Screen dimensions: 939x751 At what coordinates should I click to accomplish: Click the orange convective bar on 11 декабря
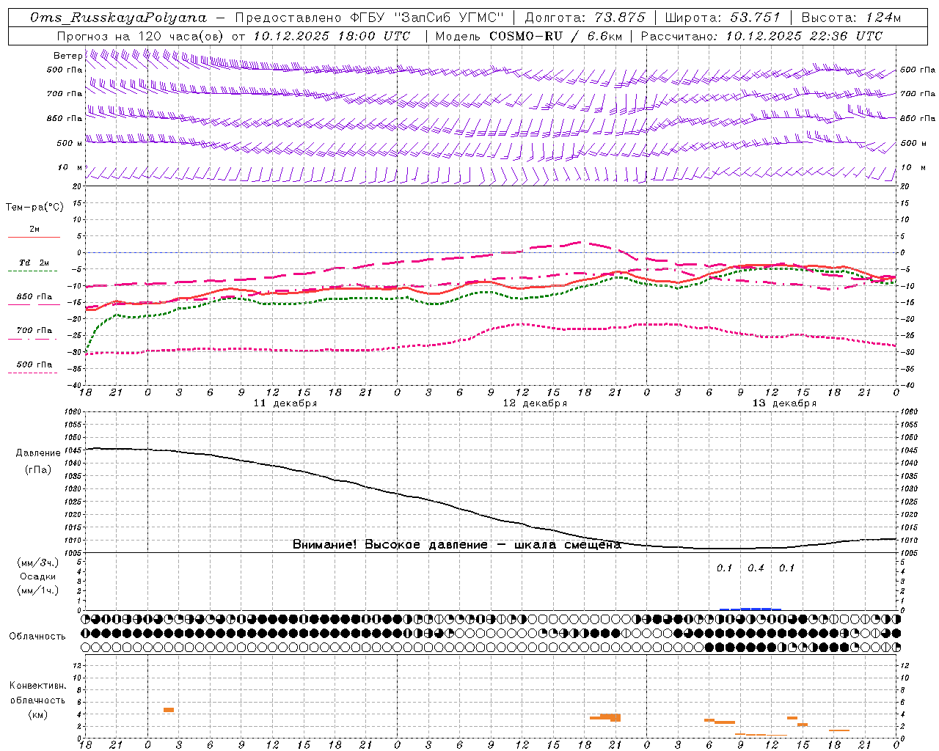[169, 710]
